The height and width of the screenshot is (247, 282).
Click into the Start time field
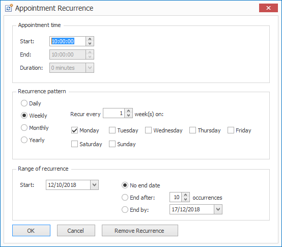68,41
